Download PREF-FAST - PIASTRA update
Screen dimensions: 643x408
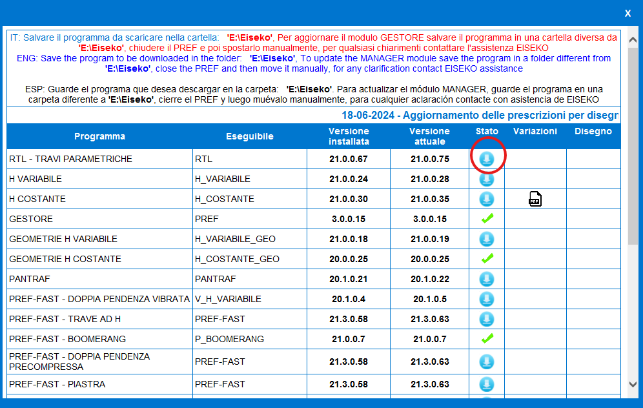click(x=487, y=384)
